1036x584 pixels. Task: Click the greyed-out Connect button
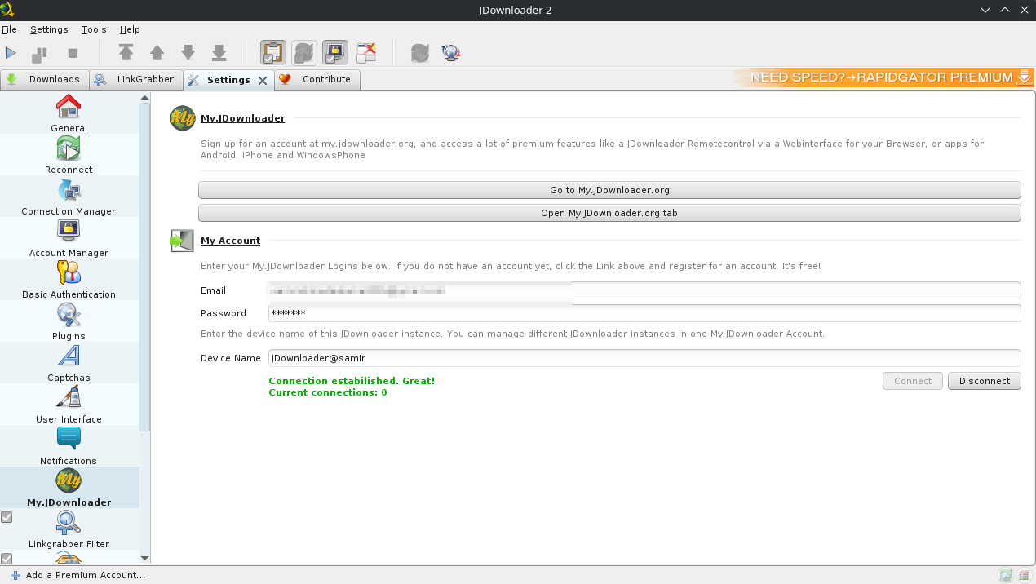click(x=913, y=381)
